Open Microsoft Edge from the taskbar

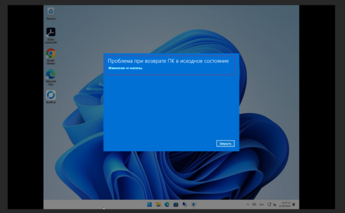167,204
